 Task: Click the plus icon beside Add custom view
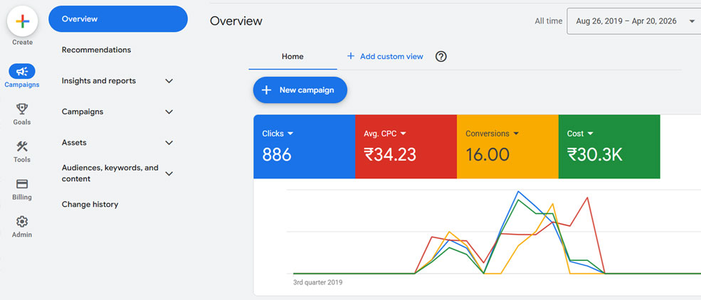click(350, 56)
